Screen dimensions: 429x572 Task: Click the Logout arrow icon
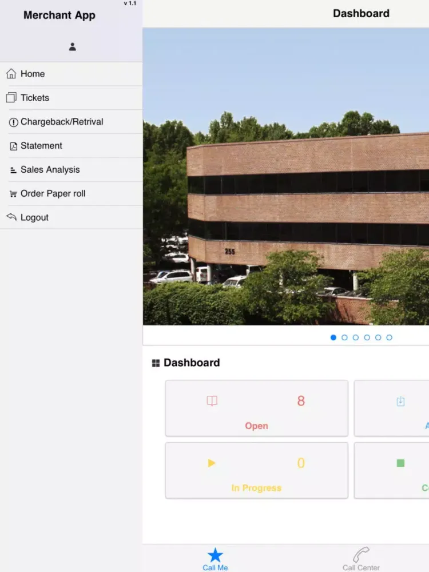[11, 217]
